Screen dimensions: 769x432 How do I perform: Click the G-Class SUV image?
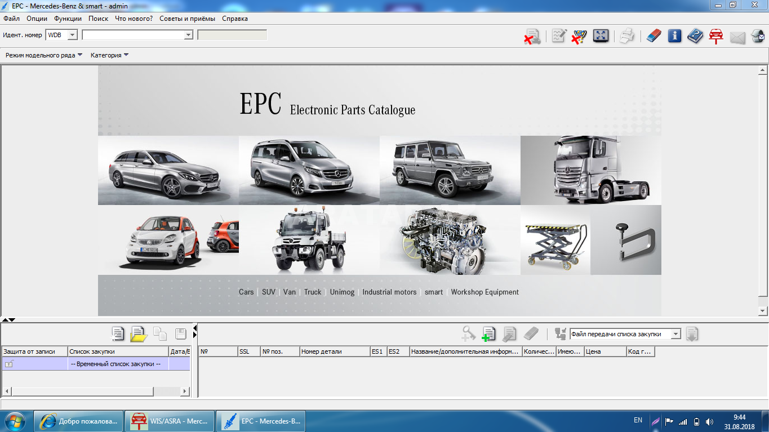pos(450,170)
